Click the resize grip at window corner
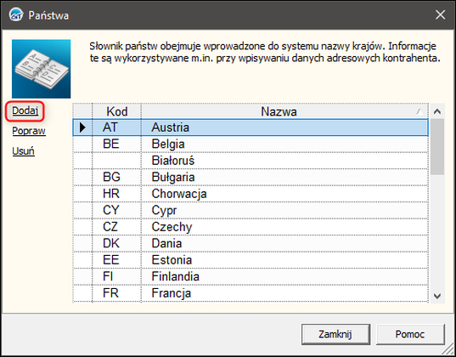The image size is (456, 357). pyautogui.click(x=449, y=349)
